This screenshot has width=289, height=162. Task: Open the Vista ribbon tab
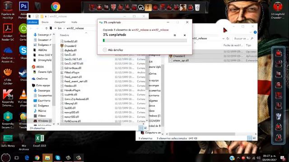[x=74, y=22]
